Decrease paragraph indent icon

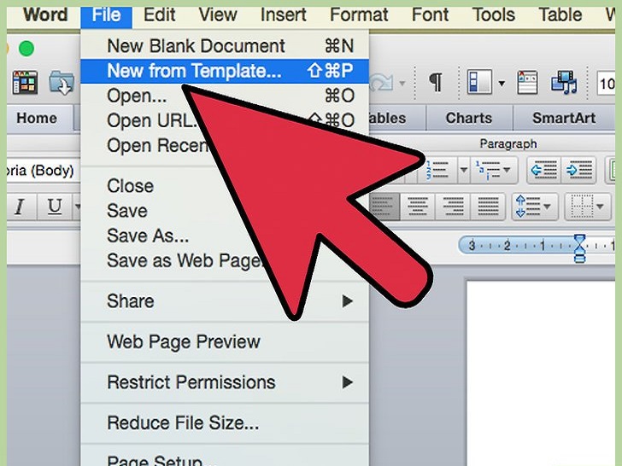543,170
